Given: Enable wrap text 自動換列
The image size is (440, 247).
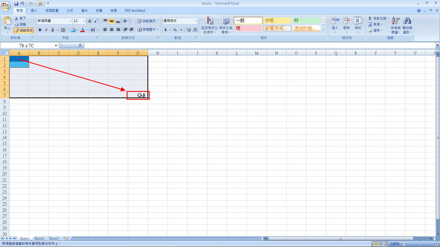Looking at the screenshot, I should coord(146,21).
